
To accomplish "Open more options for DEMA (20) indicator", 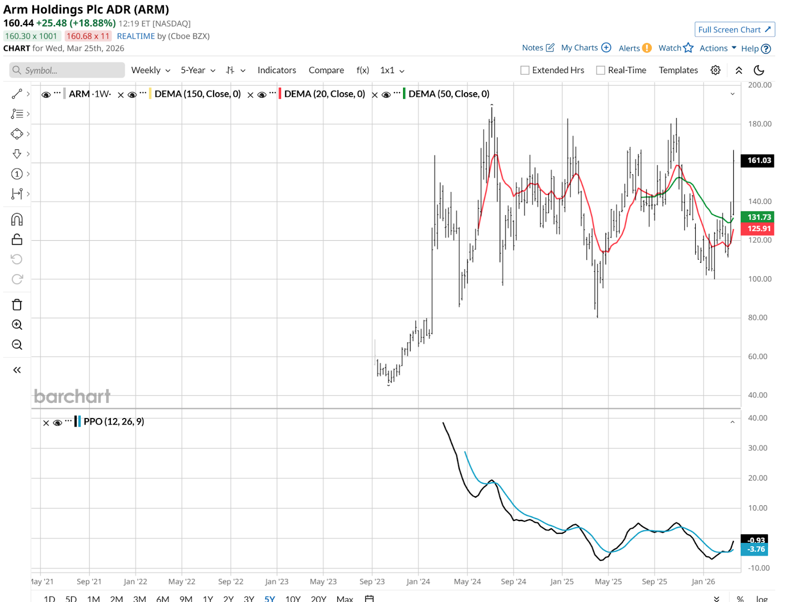I will pos(273,93).
